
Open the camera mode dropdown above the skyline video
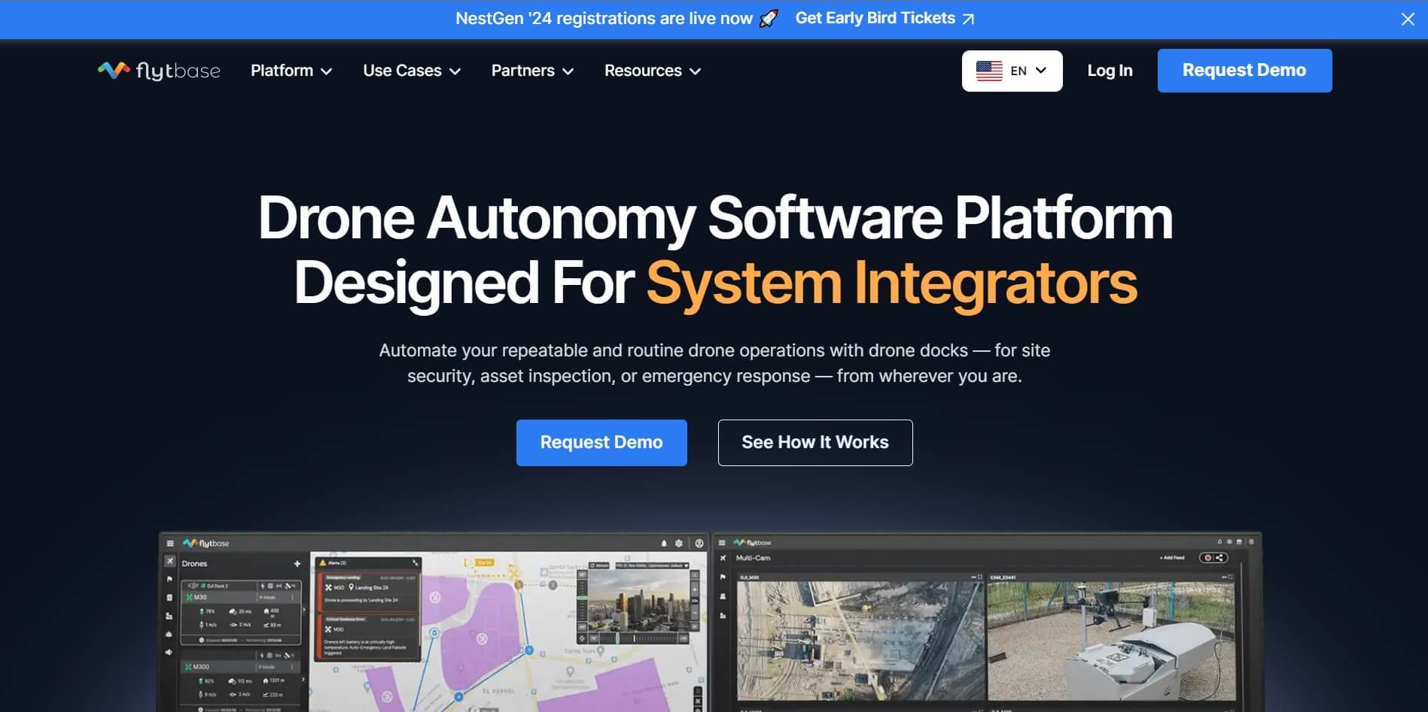(x=652, y=565)
